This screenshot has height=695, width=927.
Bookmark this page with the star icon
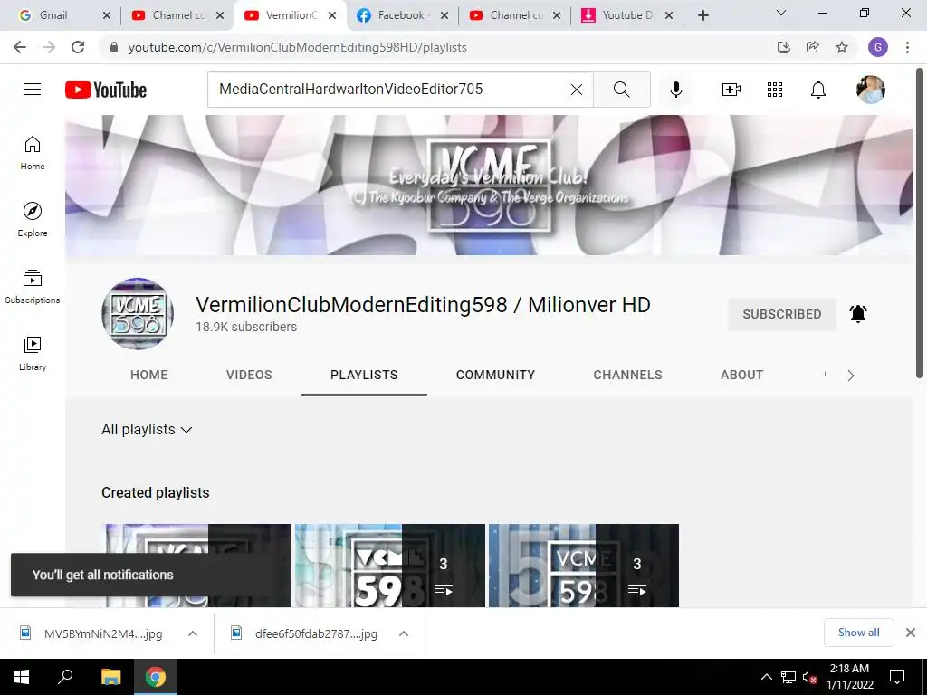click(x=842, y=47)
